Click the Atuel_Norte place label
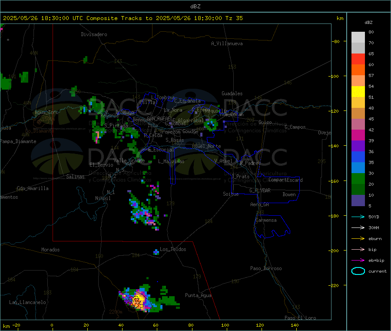The height and width of the screenshot is (331, 391). click(x=206, y=146)
